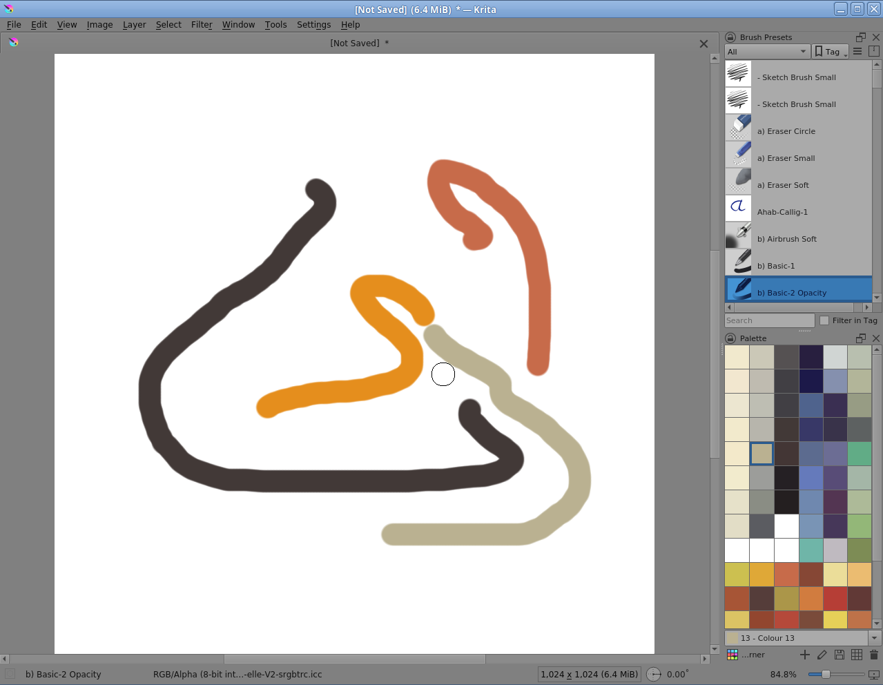The height and width of the screenshot is (685, 883).
Task: Click the floppy disk save-palette icon
Action: (x=840, y=655)
